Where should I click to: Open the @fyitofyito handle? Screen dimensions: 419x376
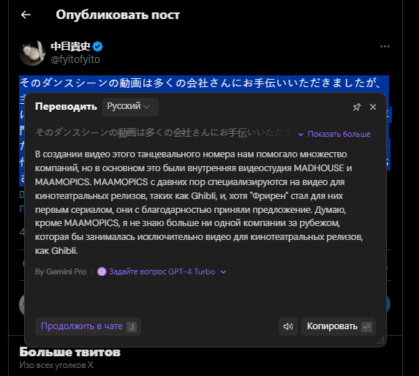[75, 59]
